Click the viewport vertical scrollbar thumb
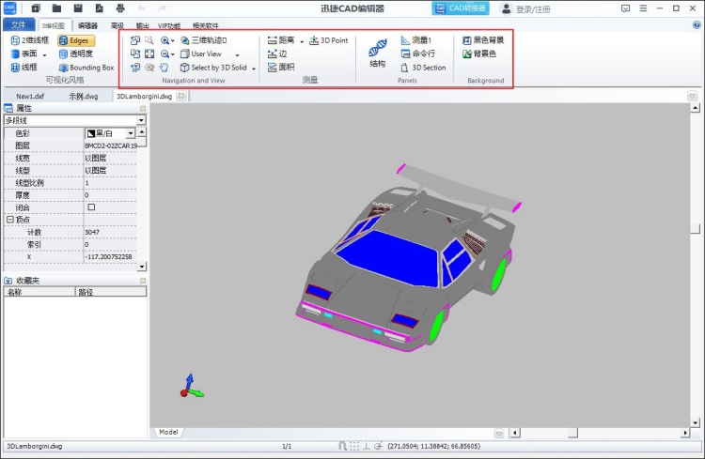Screen dimensions: 705x459 (x=695, y=229)
